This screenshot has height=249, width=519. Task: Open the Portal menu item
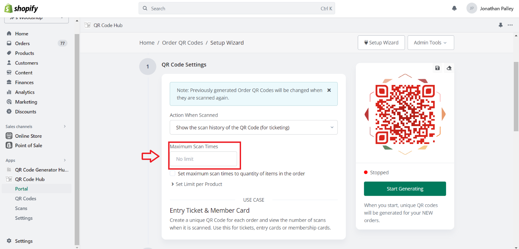[21, 189]
